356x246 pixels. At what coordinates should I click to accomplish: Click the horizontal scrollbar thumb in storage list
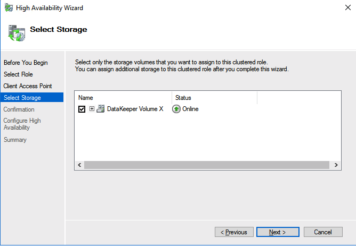click(x=205, y=165)
